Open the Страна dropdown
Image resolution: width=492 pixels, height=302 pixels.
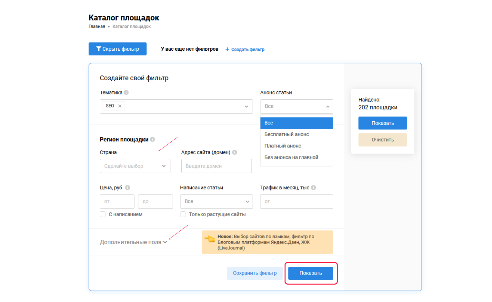point(135,166)
